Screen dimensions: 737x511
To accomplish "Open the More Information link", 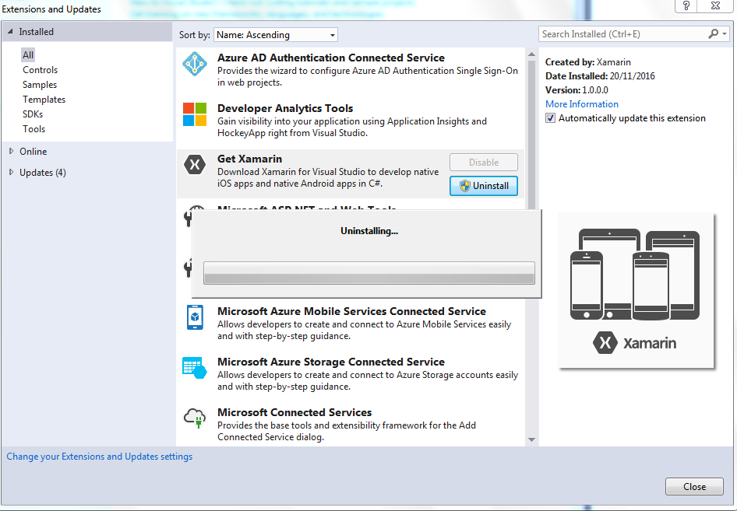I will pos(582,104).
